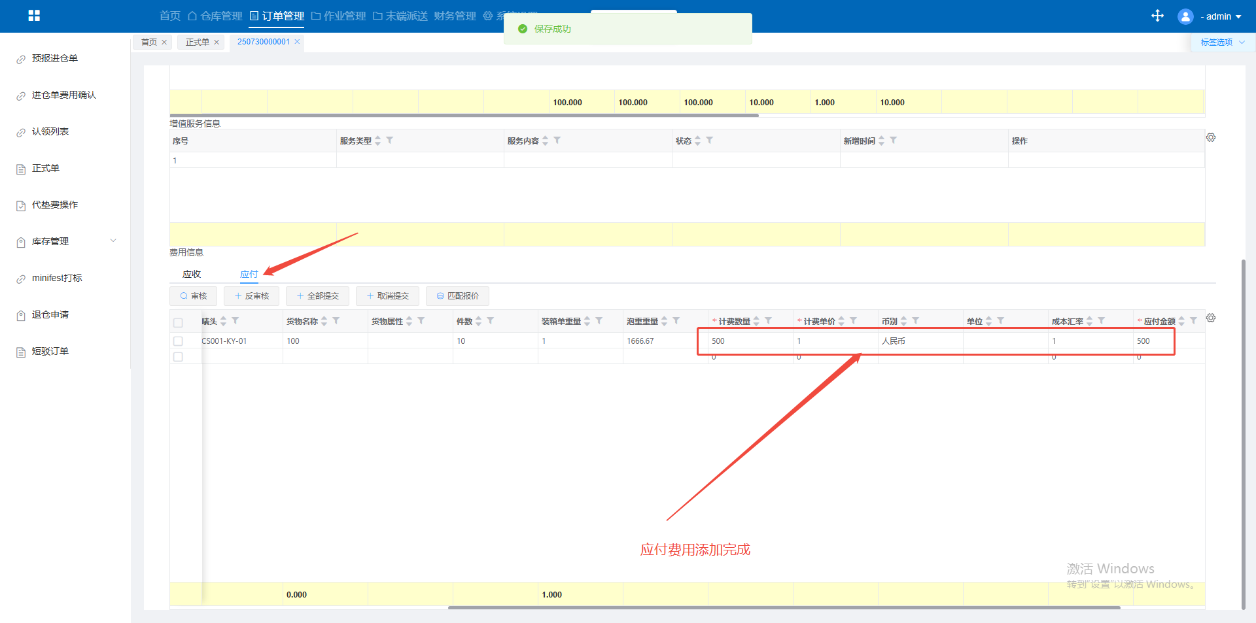This screenshot has height=623, width=1256.
Task: Check the CS001-KY-01 row checkbox
Action: 178,341
